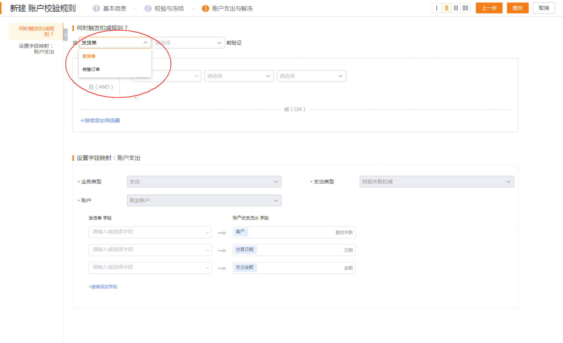Click source field input for 交易日期 row

tap(150, 250)
